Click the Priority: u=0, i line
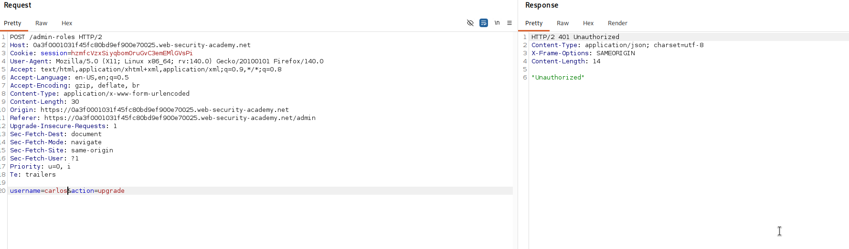849x249 pixels. pyautogui.click(x=40, y=166)
